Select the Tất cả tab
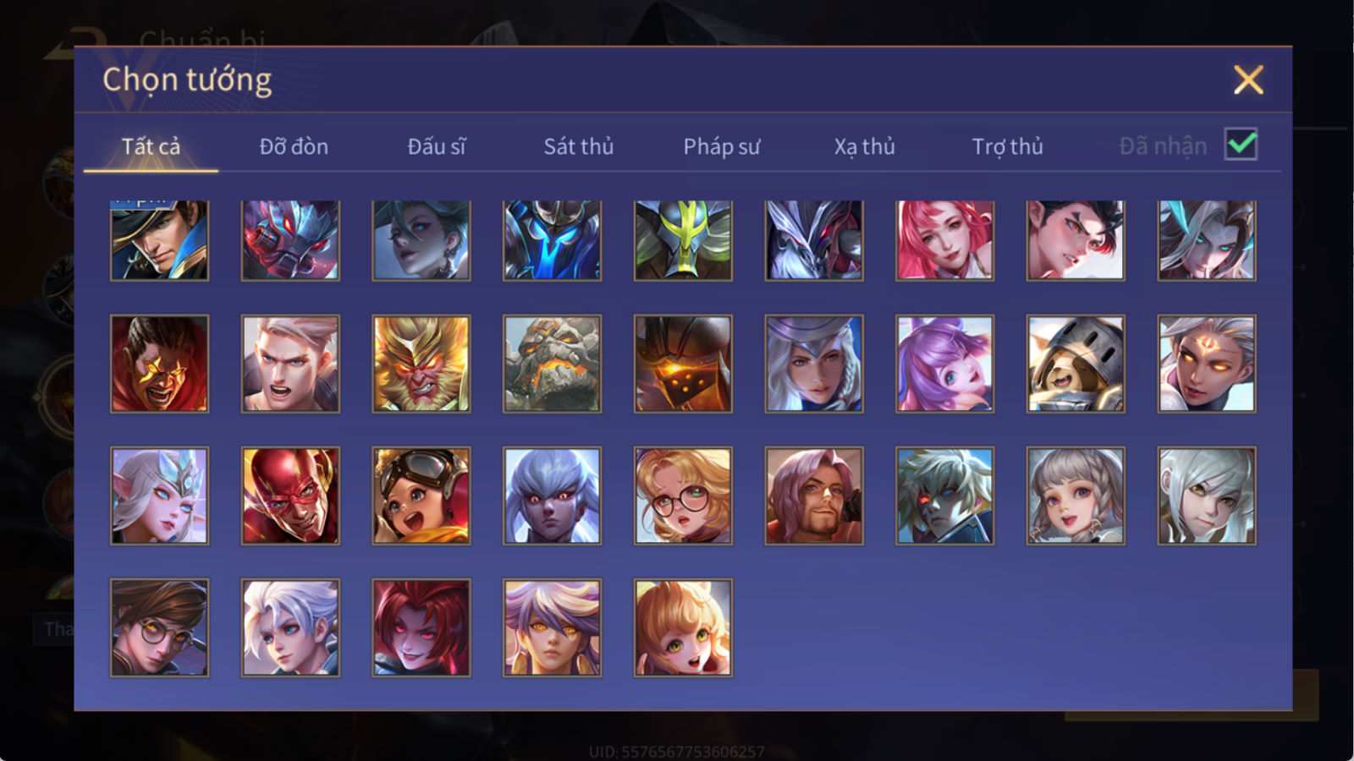This screenshot has width=1354, height=761. [151, 146]
